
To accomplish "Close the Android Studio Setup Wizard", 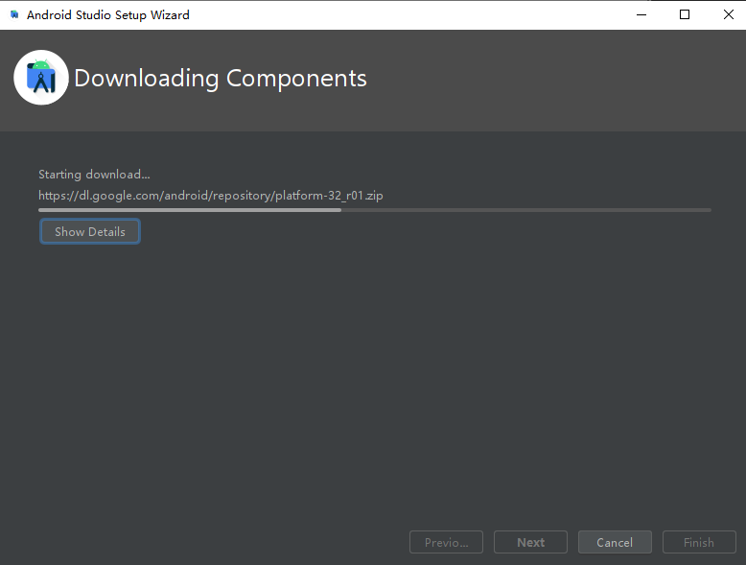I will point(729,14).
